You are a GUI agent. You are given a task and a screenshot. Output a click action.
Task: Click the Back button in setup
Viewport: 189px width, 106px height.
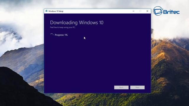121,87
